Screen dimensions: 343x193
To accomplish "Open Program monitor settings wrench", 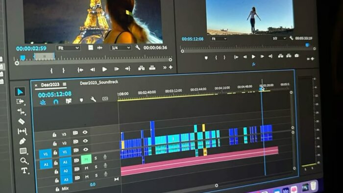I will [x=291, y=38].
